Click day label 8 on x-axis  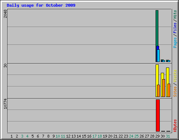(48, 136)
